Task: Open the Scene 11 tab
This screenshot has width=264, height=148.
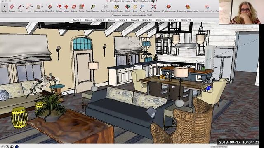Action: coord(160,20)
